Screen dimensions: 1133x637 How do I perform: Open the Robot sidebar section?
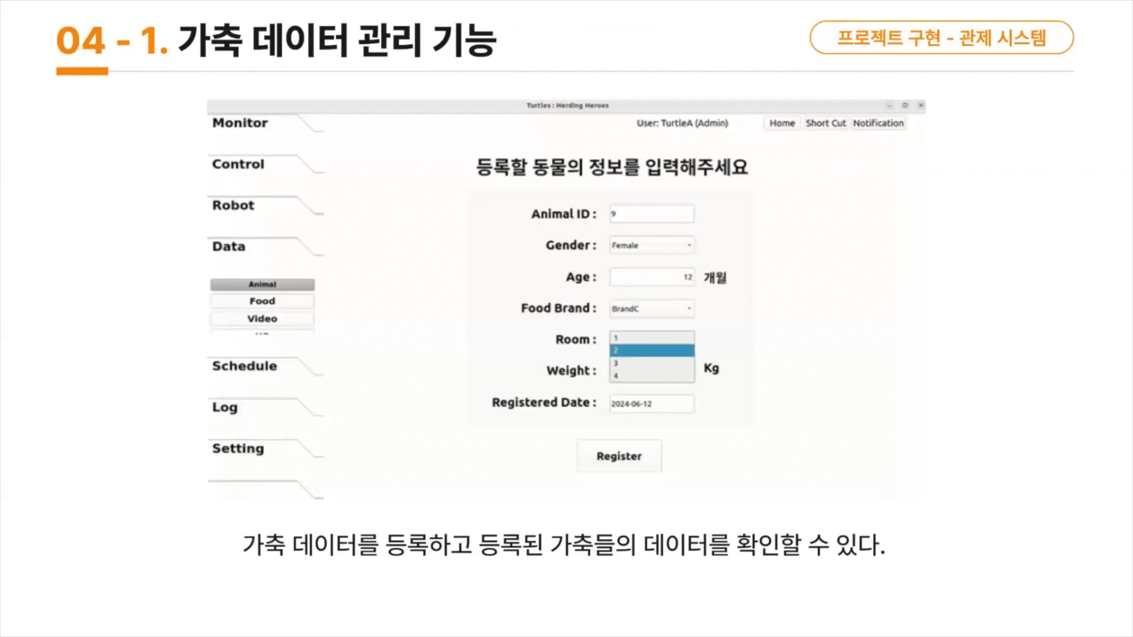[x=234, y=206]
